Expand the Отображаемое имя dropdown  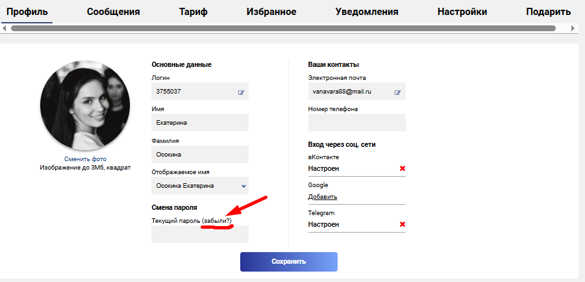pos(200,186)
